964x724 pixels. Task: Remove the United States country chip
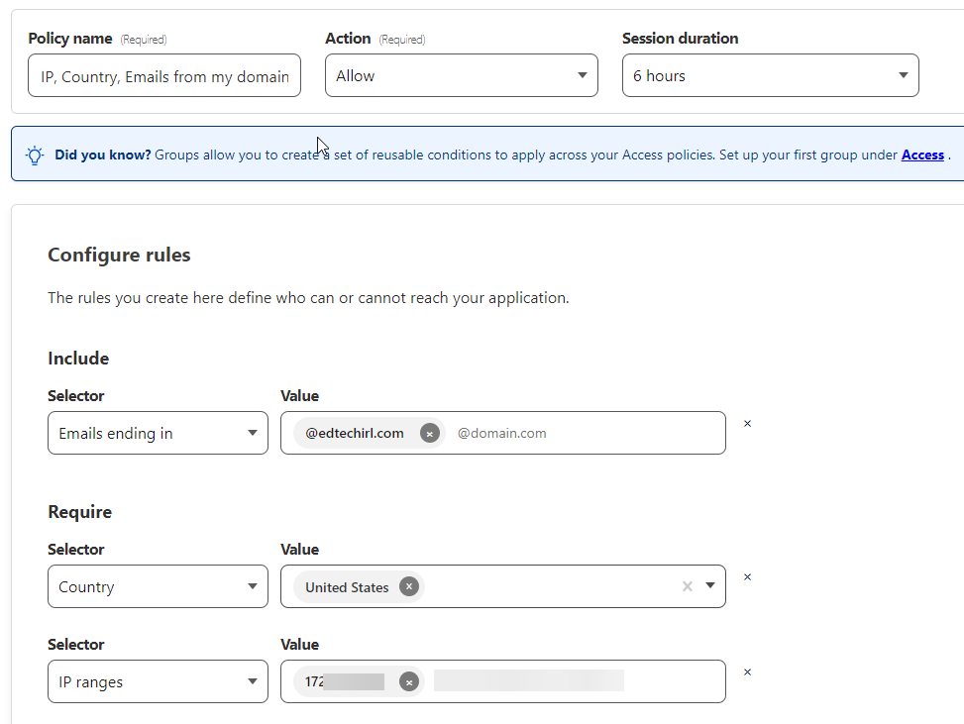click(408, 586)
